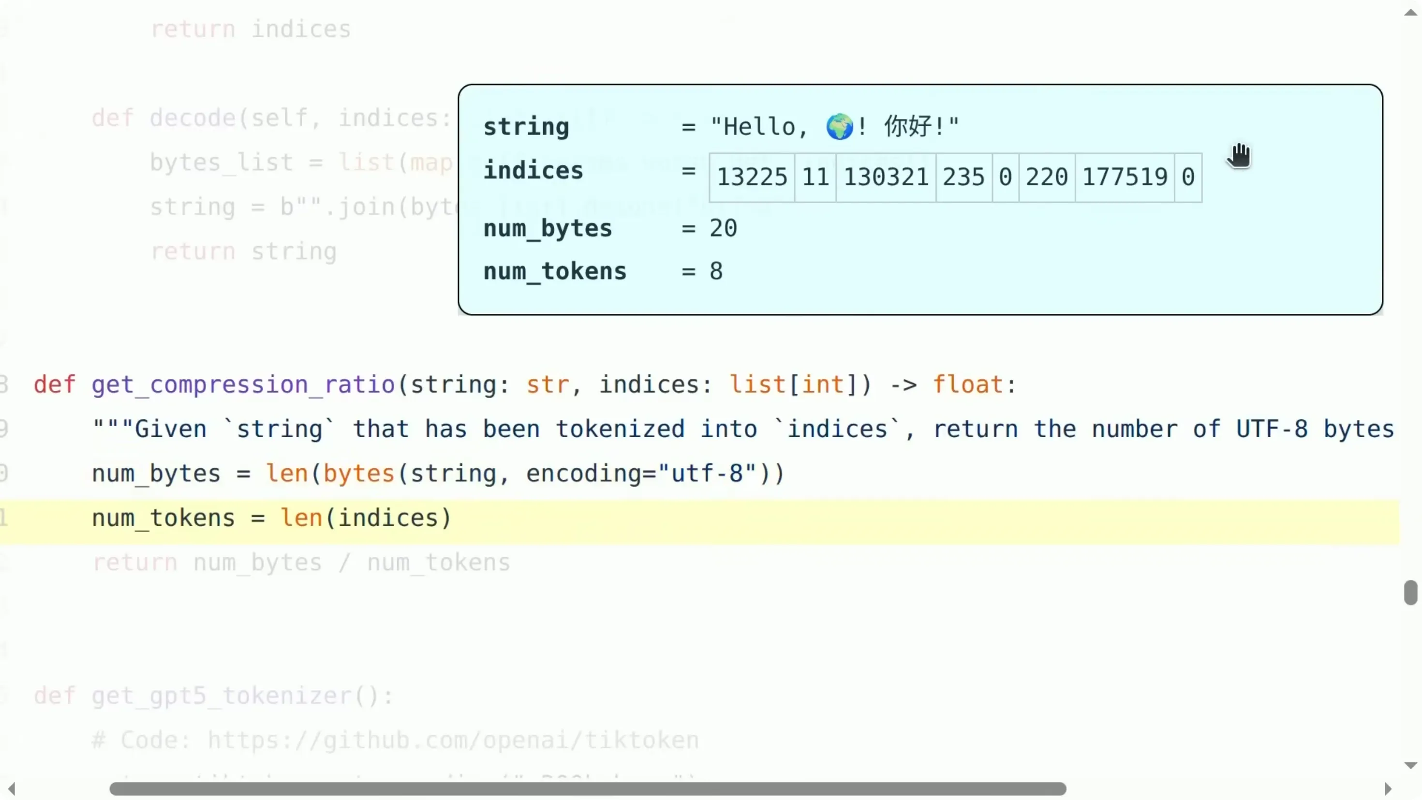Viewport: 1422px width, 800px height.
Task: Click the 'indices' label in the popup
Action: click(533, 170)
